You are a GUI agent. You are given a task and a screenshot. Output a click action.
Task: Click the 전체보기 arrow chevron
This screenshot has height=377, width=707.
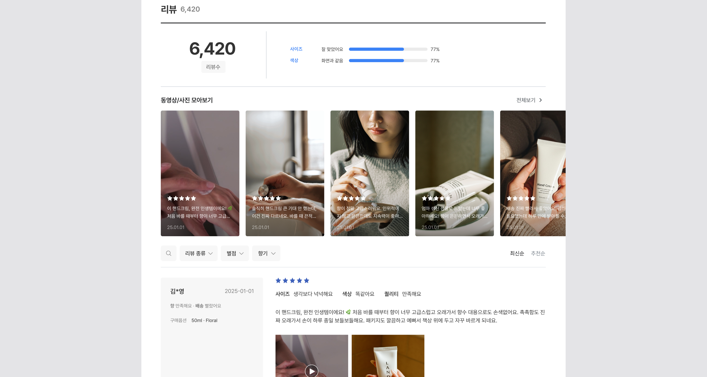541,100
